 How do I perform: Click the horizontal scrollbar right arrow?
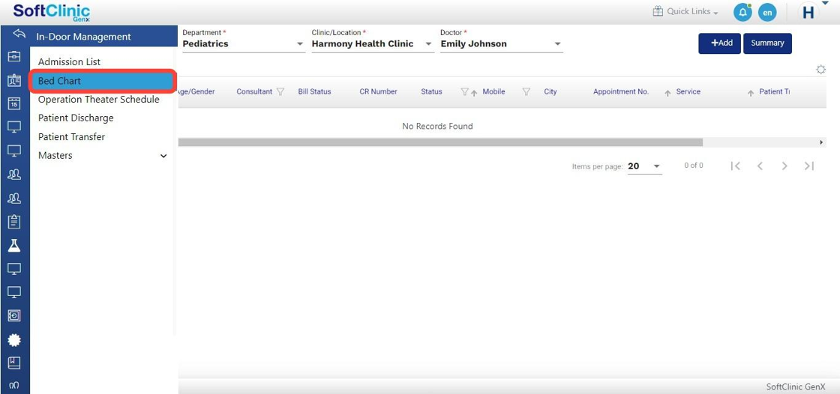tap(821, 142)
